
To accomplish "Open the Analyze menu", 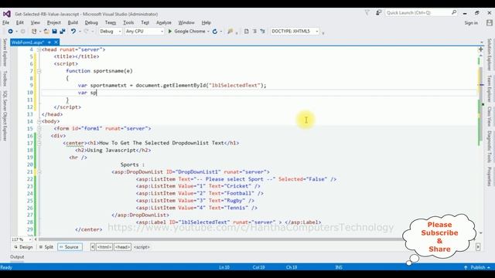I will pyautogui.click(x=164, y=22).
